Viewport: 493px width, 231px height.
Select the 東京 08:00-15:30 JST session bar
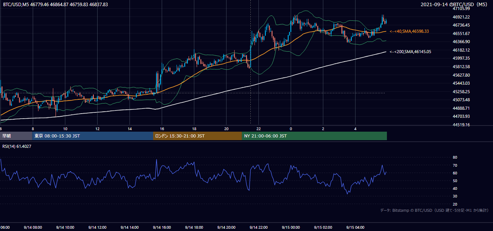coord(93,136)
